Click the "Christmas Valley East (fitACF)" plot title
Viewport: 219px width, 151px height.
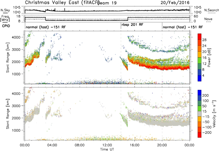[x=62, y=2]
